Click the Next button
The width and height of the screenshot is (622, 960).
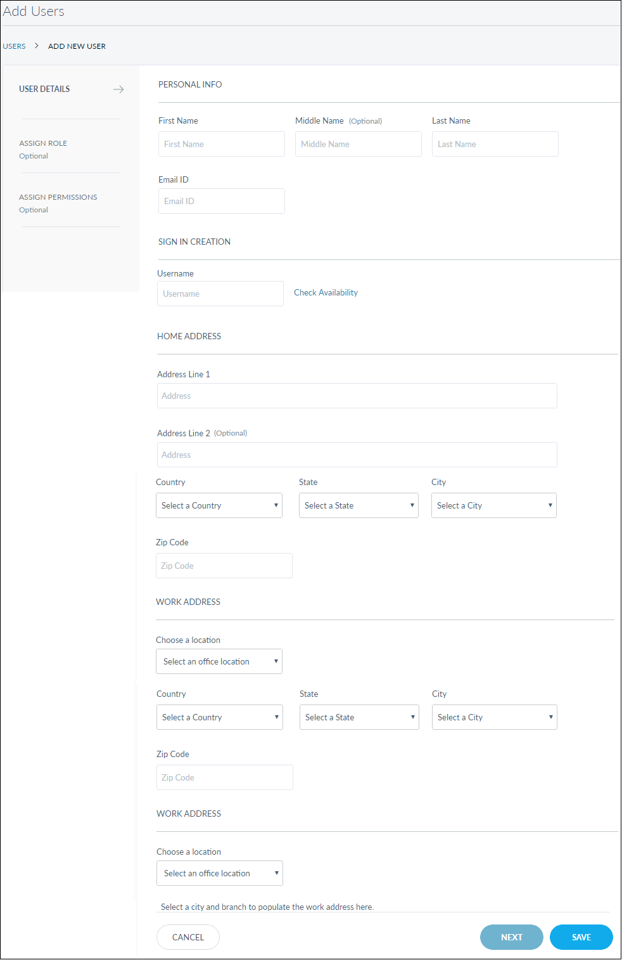click(x=511, y=937)
